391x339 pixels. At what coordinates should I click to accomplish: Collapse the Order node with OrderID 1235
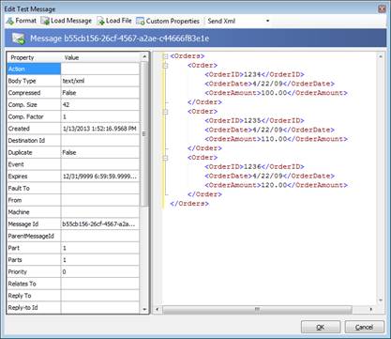pyautogui.click(x=165, y=112)
